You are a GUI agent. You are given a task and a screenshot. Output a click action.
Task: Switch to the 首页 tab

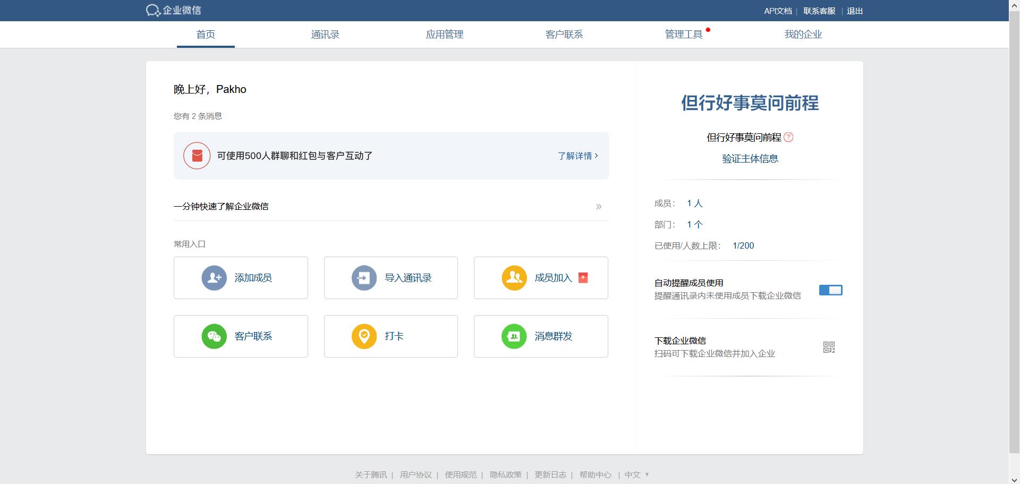pos(206,35)
